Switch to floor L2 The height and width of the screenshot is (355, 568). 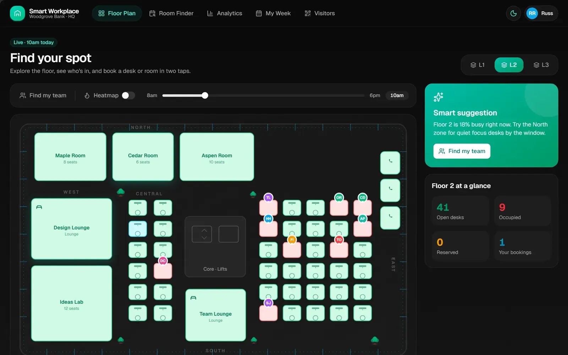pyautogui.click(x=509, y=65)
